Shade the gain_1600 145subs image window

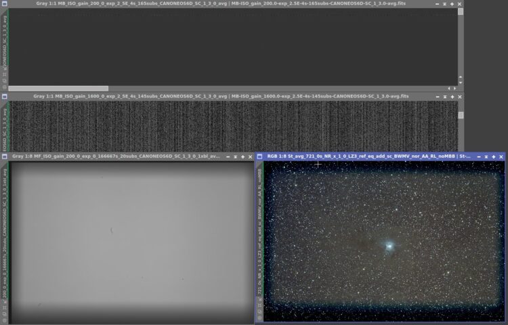coord(445,97)
